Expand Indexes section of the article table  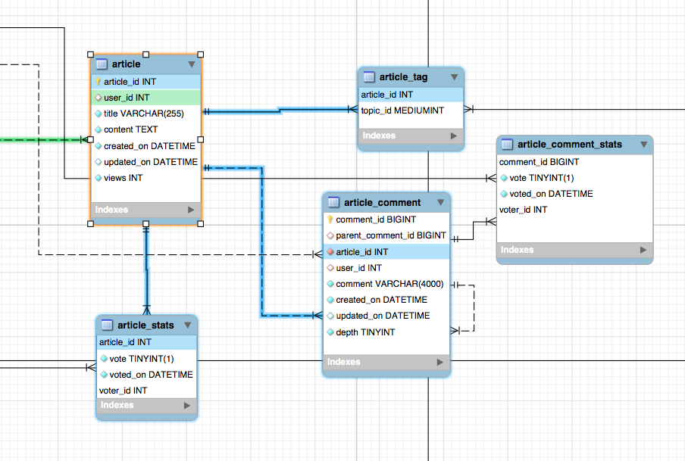[x=191, y=210]
